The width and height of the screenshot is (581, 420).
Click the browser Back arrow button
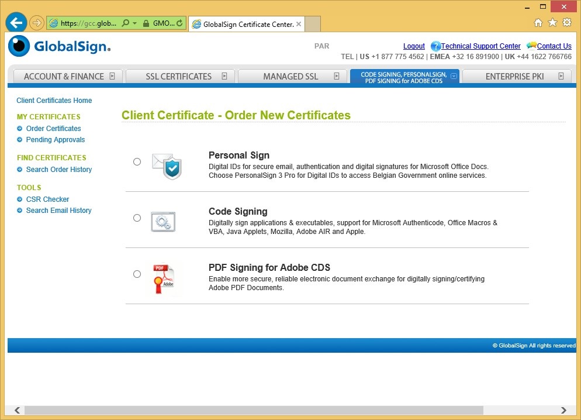(16, 23)
